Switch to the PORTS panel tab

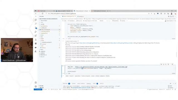pos(94,84)
